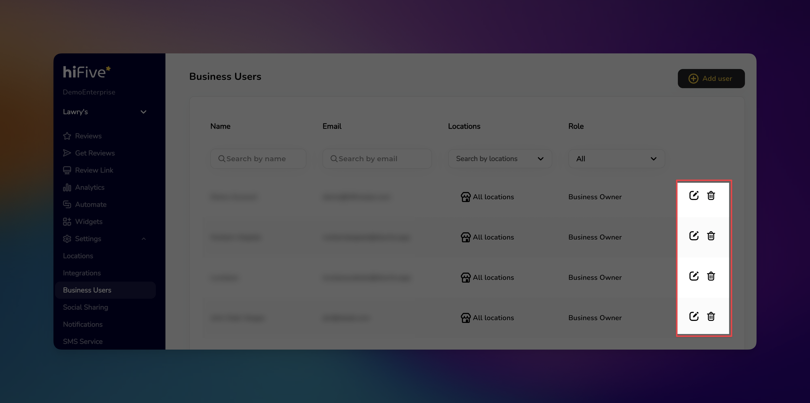
Task: Click edit icon in third user row
Action: (x=694, y=276)
